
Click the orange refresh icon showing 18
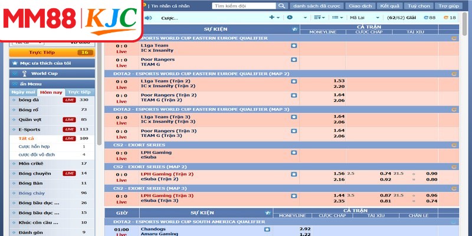coord(450,18)
